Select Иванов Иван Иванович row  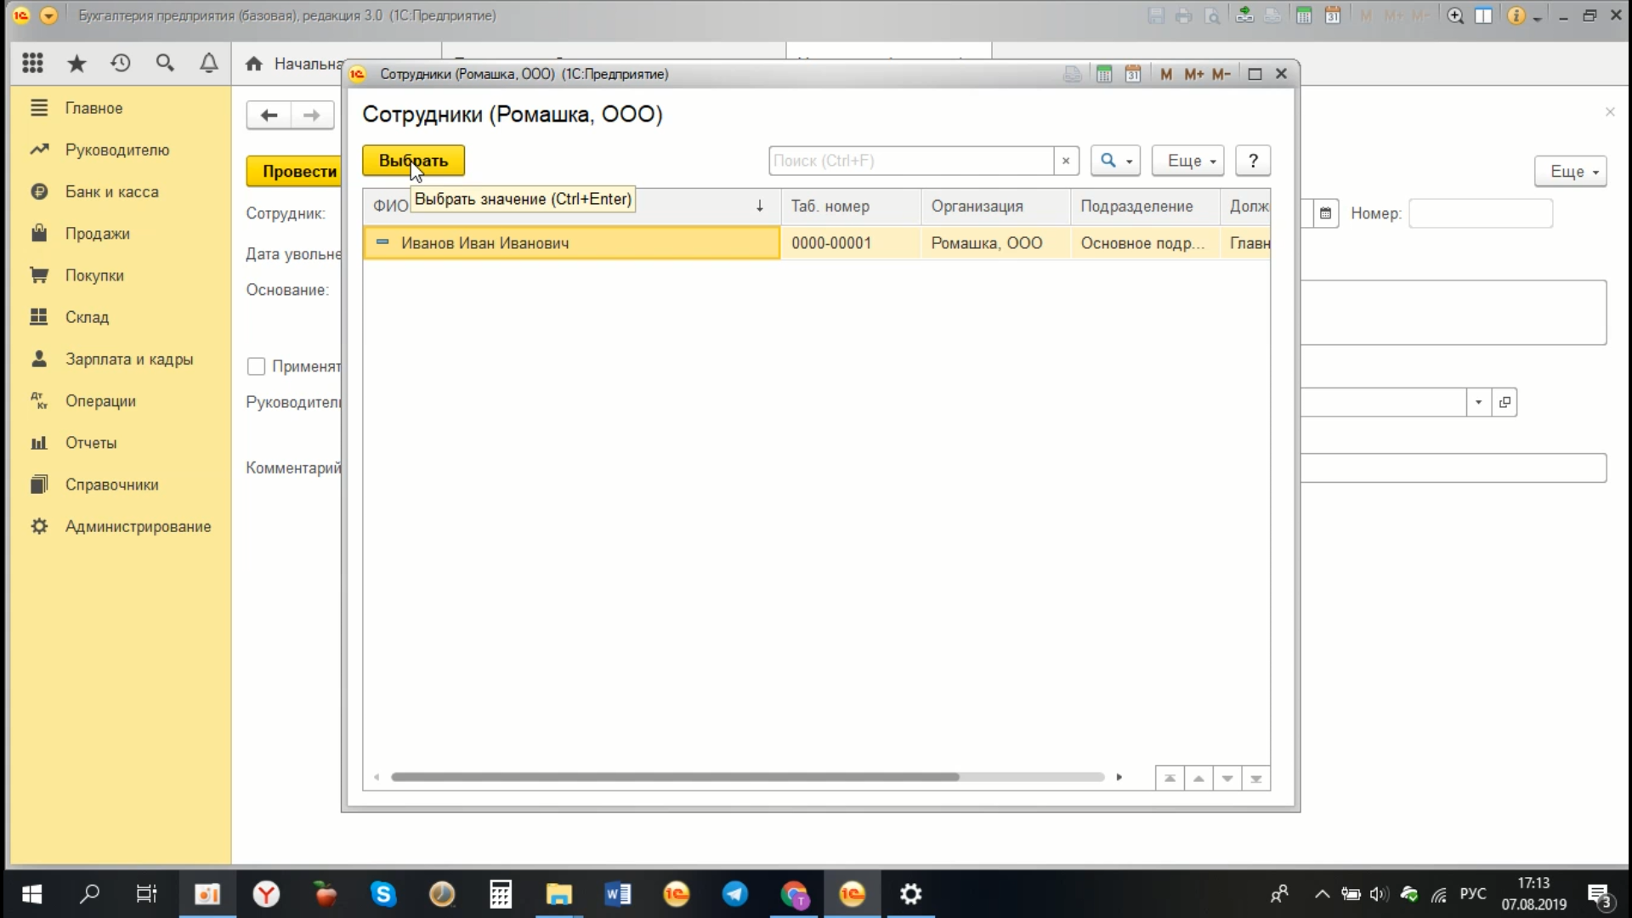coord(816,243)
